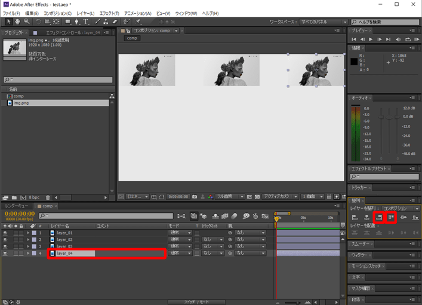Hide layer_03 with its eye toggle

tap(5, 246)
